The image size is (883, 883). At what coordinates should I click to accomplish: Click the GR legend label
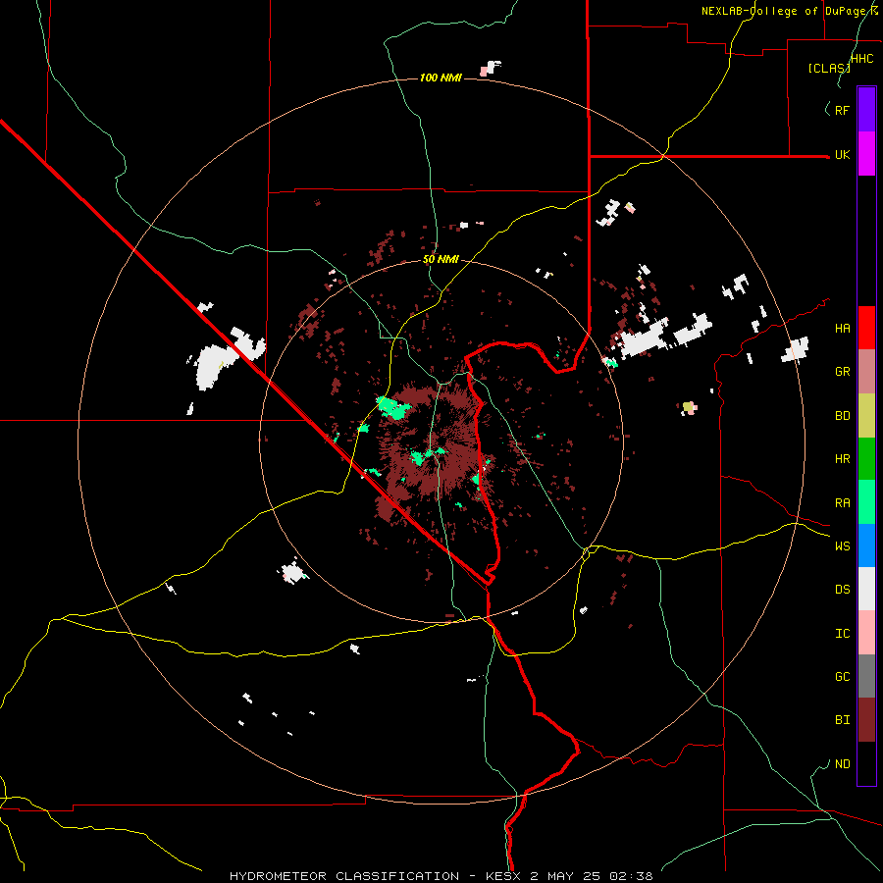point(842,372)
